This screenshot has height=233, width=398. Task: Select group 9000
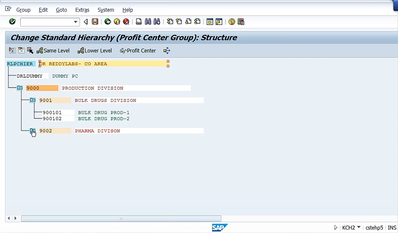coord(42,88)
